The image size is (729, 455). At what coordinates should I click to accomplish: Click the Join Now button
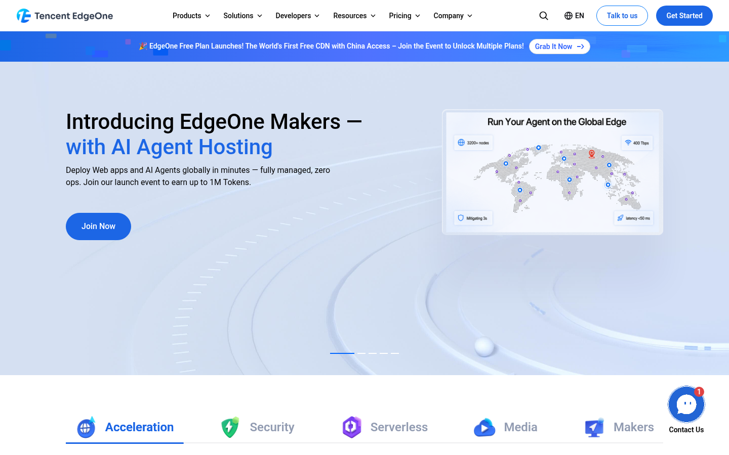click(x=98, y=226)
